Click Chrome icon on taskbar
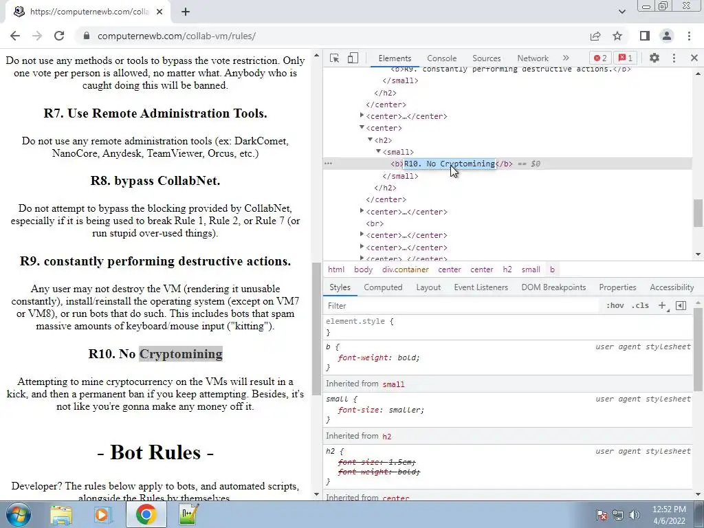The width and height of the screenshot is (704, 528). pos(146,514)
